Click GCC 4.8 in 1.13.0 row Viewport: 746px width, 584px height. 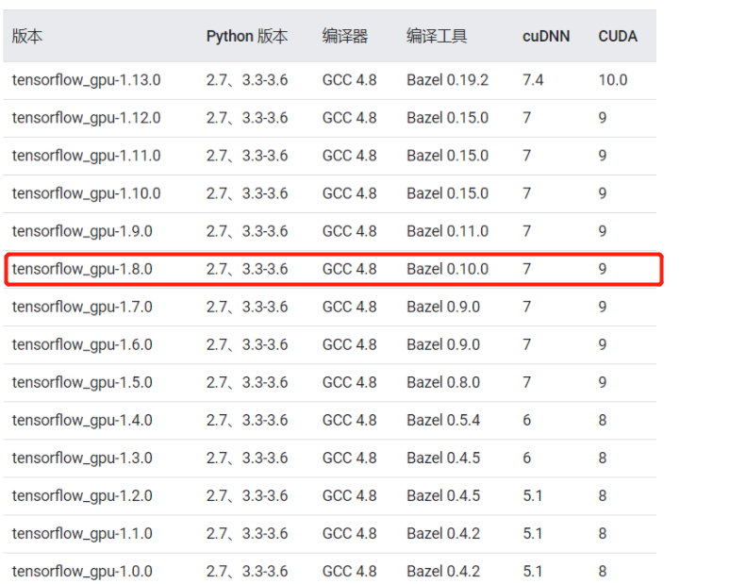coord(349,80)
